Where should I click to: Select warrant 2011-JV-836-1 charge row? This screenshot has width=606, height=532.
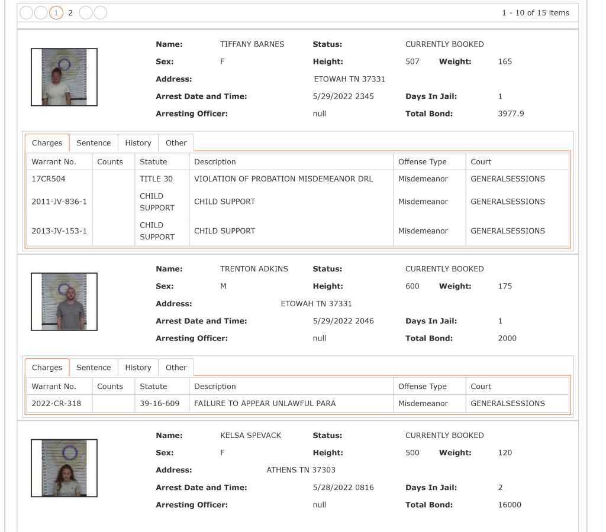298,202
